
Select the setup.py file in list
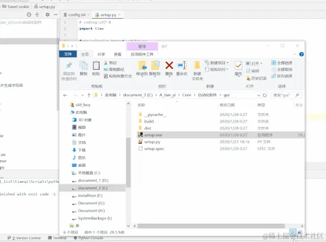[152, 142]
